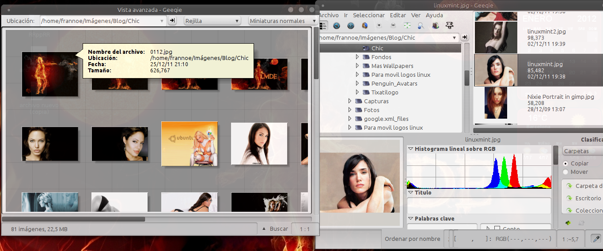The width and height of the screenshot is (603, 251).
Task: Expand the Tixatilogo folder
Action: pyautogui.click(x=357, y=92)
